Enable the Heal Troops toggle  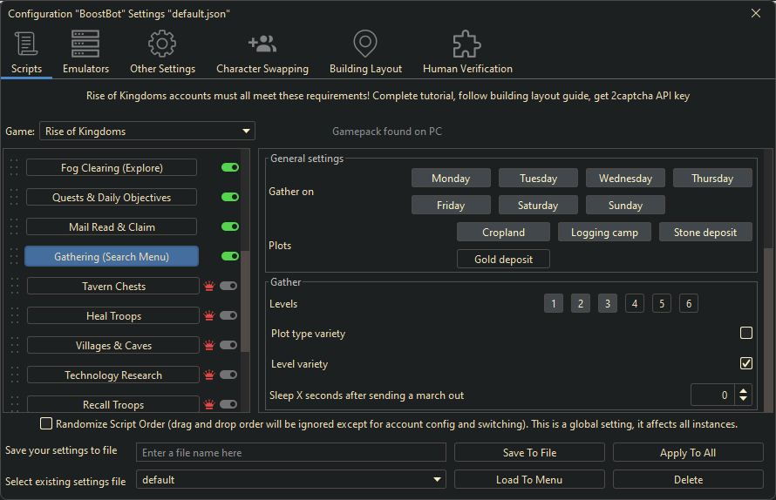click(x=228, y=315)
